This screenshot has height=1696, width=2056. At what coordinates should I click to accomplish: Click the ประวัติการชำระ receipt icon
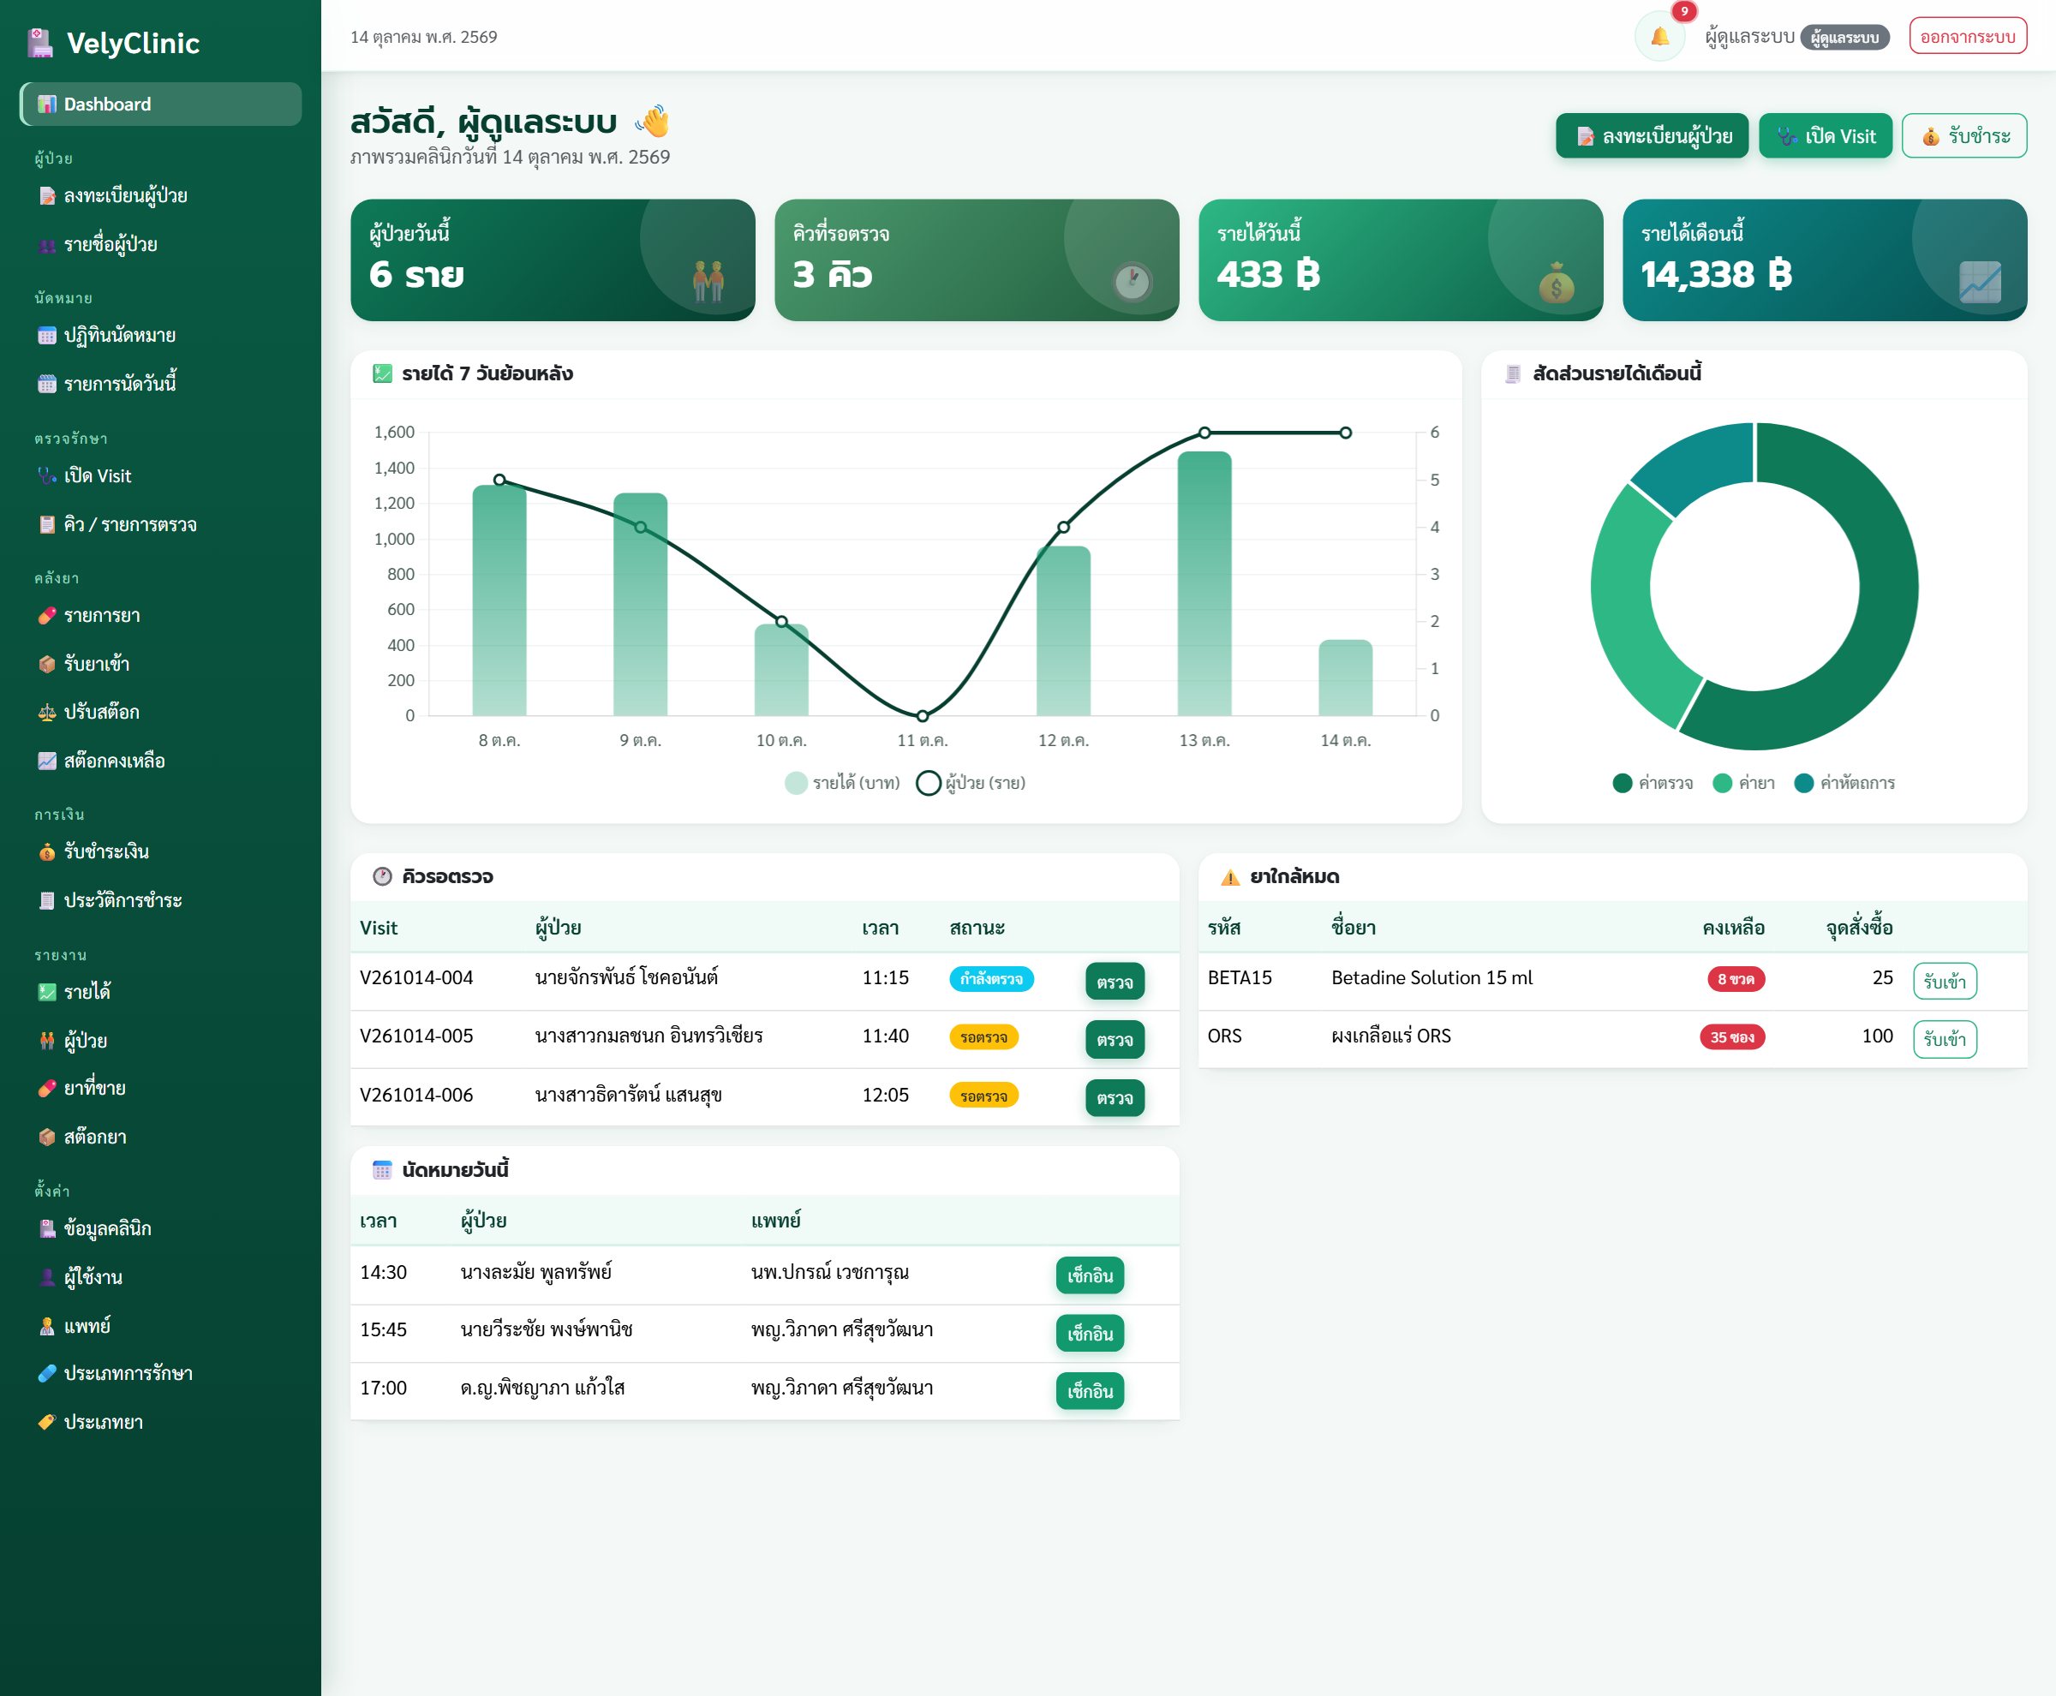pyautogui.click(x=47, y=901)
